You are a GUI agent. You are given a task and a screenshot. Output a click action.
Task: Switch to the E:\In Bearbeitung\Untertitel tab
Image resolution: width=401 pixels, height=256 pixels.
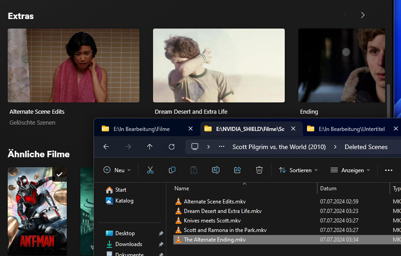pyautogui.click(x=351, y=129)
